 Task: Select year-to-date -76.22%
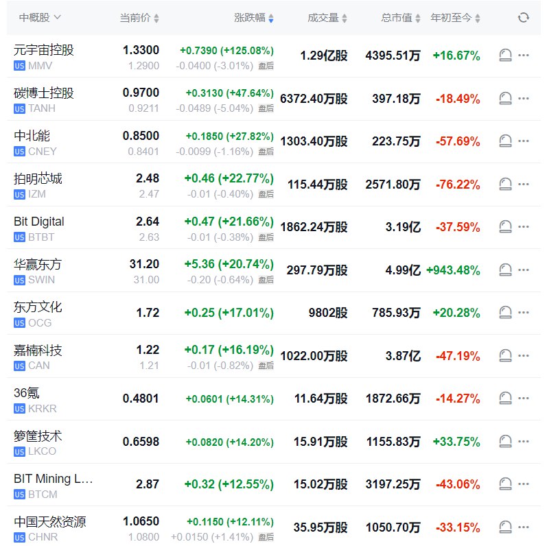click(458, 185)
